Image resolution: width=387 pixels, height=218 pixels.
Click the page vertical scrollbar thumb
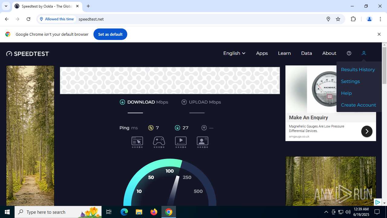(x=385, y=65)
